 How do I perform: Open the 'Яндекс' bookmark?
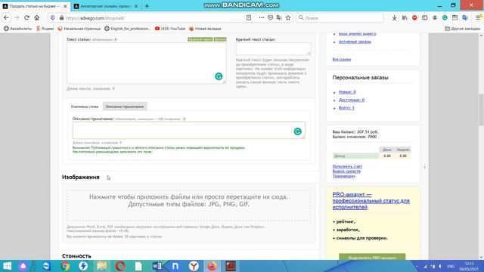pyautogui.click(x=45, y=29)
